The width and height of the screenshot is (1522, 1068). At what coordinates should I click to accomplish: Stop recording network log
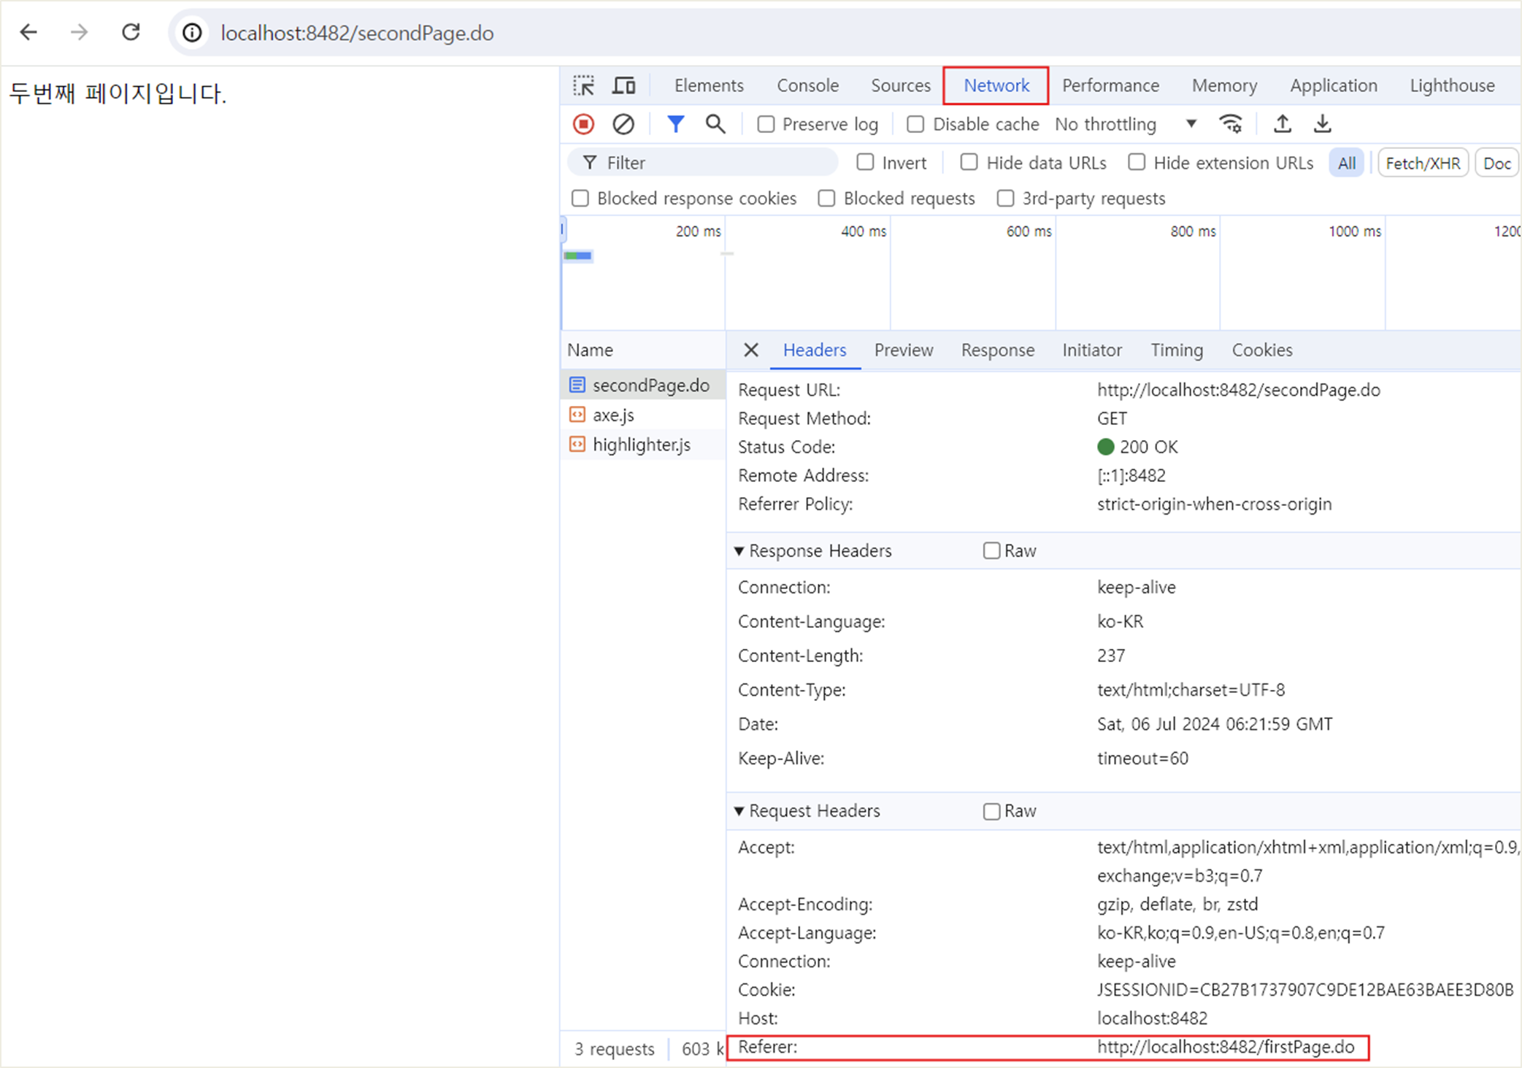pos(583,124)
